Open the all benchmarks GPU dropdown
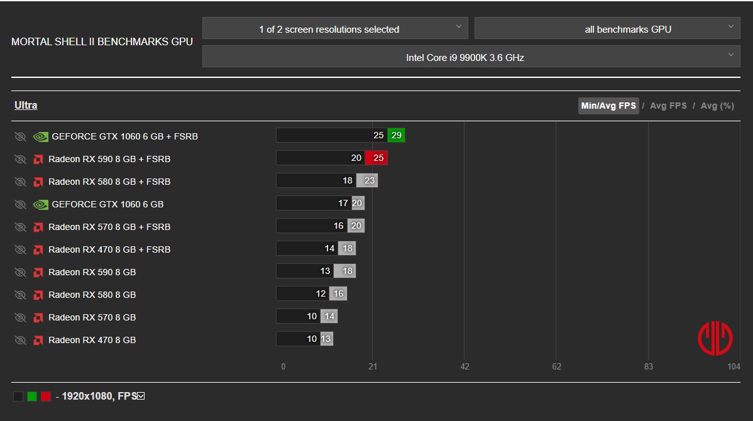The height and width of the screenshot is (421, 753). point(607,28)
